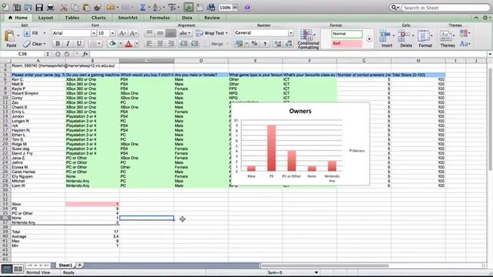Center text horizontally

pos(160,43)
